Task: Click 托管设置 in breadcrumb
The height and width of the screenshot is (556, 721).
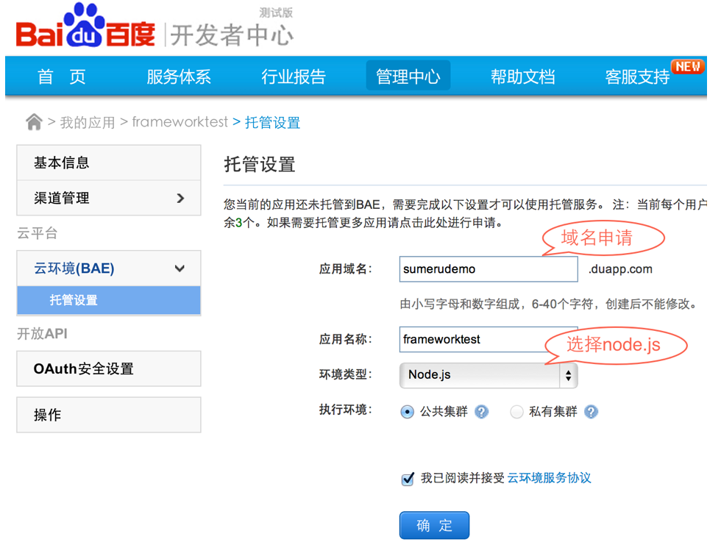Action: point(272,123)
